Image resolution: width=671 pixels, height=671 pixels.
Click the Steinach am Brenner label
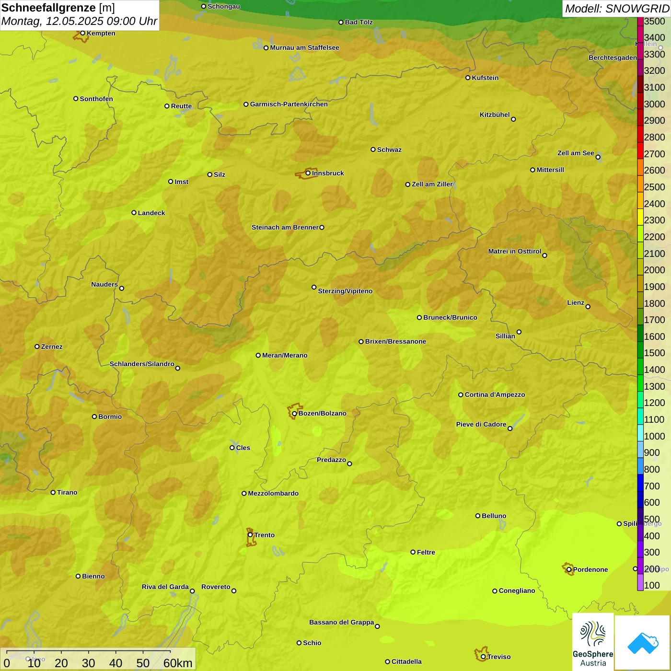285,227
